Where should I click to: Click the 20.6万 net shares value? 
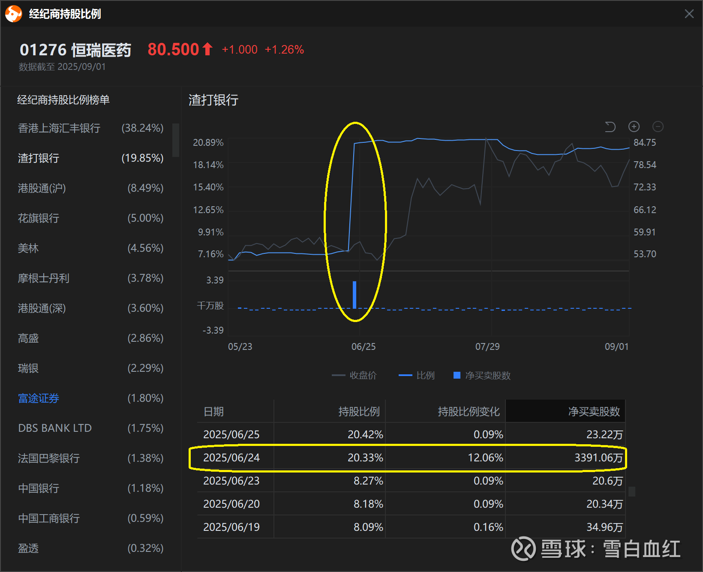(x=608, y=481)
